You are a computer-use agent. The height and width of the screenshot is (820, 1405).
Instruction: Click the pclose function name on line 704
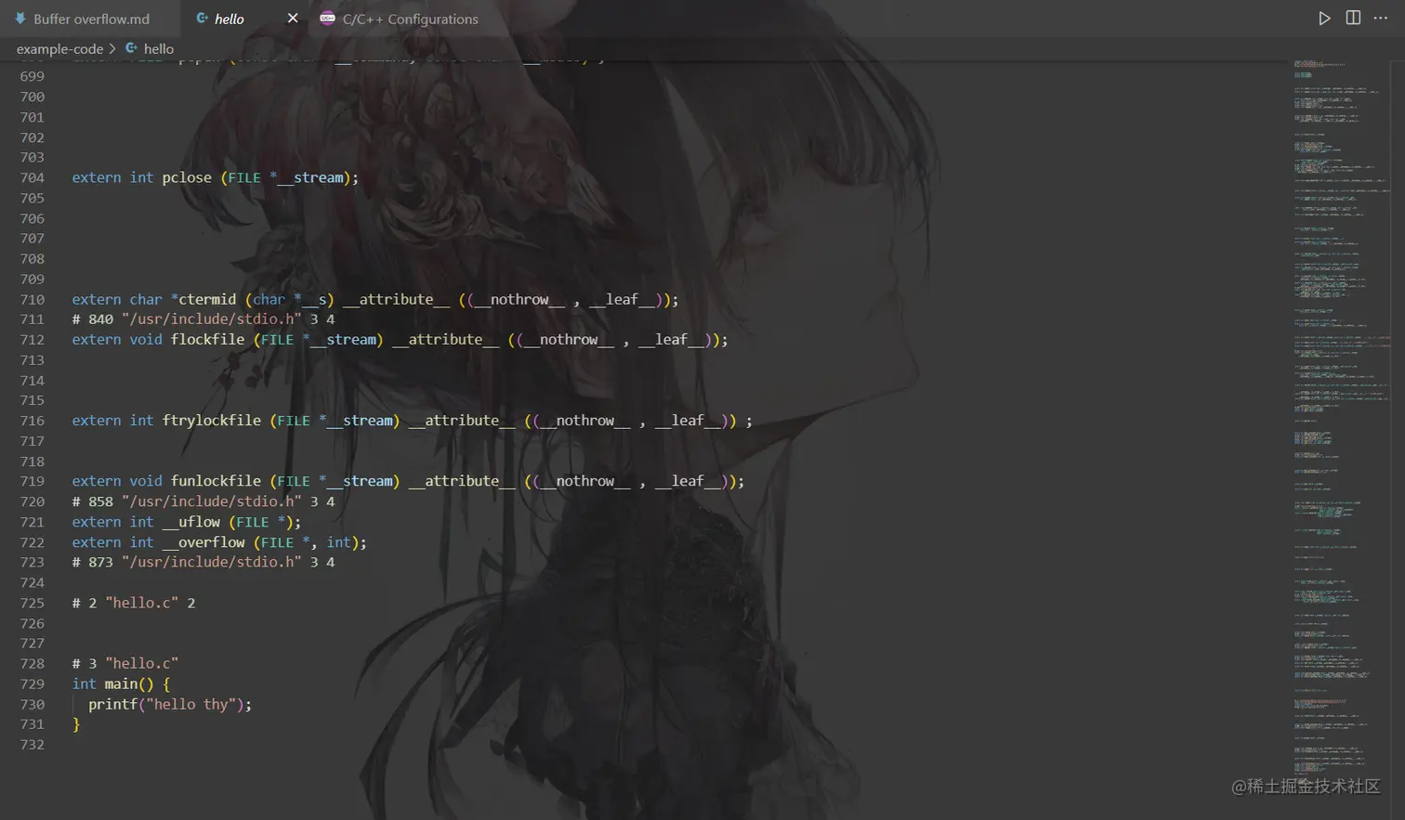[x=186, y=176]
